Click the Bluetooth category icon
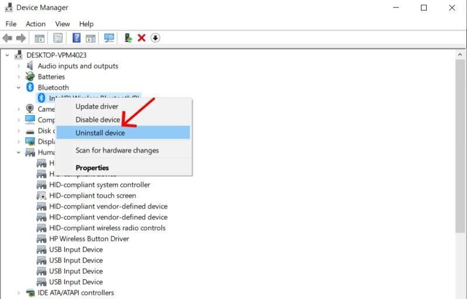Viewport: 467px width, 299px height. tap(30, 87)
